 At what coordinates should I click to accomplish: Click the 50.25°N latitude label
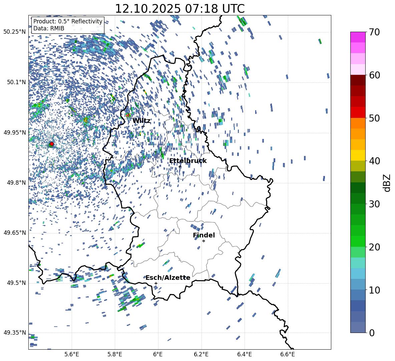15,32
